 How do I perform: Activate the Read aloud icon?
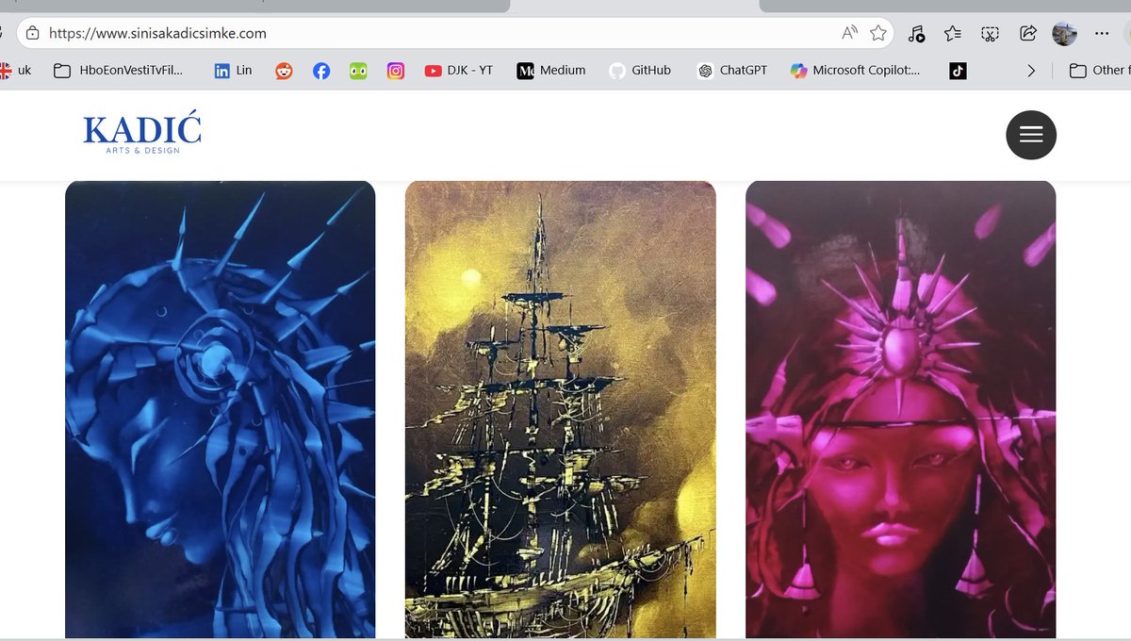(x=849, y=33)
